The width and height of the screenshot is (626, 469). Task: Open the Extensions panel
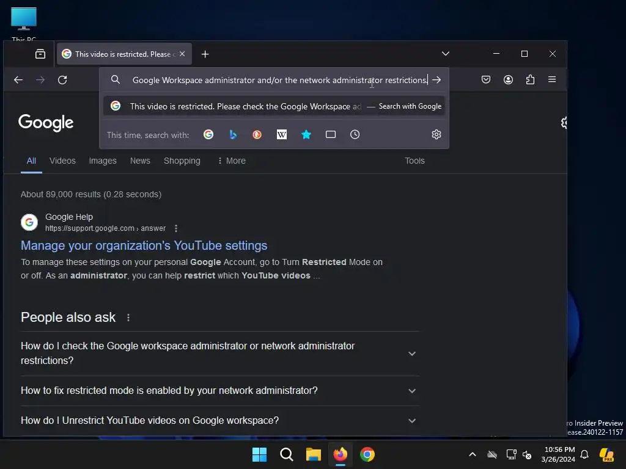[x=530, y=80]
